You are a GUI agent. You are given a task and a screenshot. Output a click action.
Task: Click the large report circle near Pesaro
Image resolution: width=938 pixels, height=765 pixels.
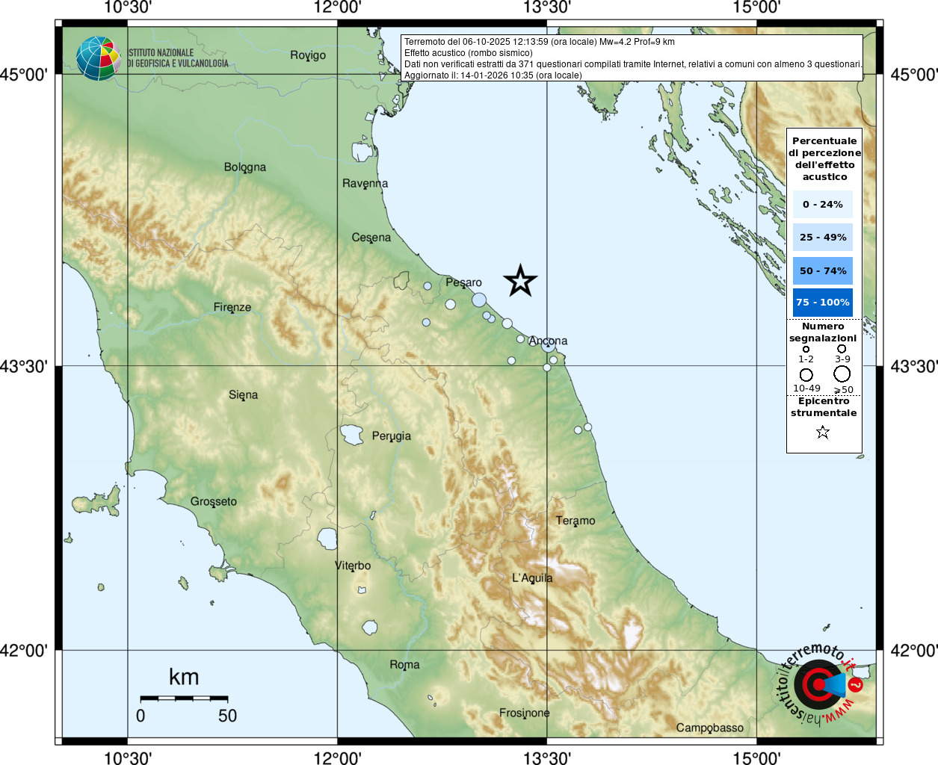479,300
